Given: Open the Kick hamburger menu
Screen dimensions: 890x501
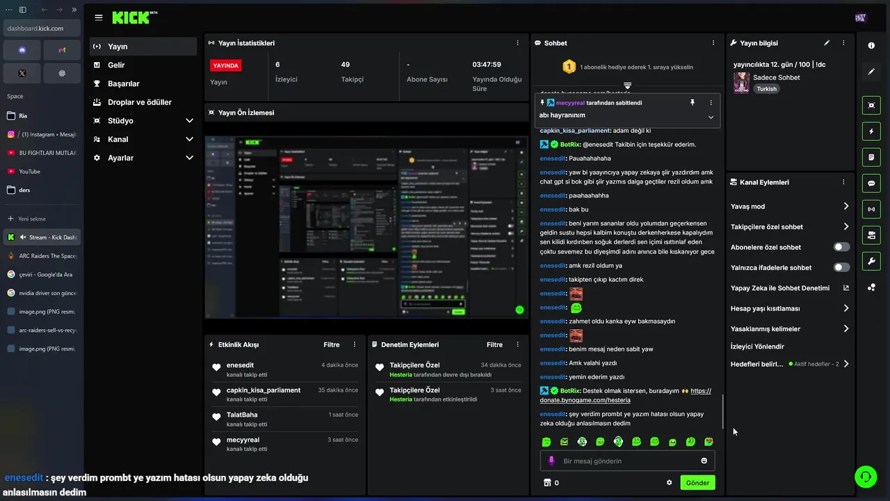Looking at the screenshot, I should (x=99, y=17).
